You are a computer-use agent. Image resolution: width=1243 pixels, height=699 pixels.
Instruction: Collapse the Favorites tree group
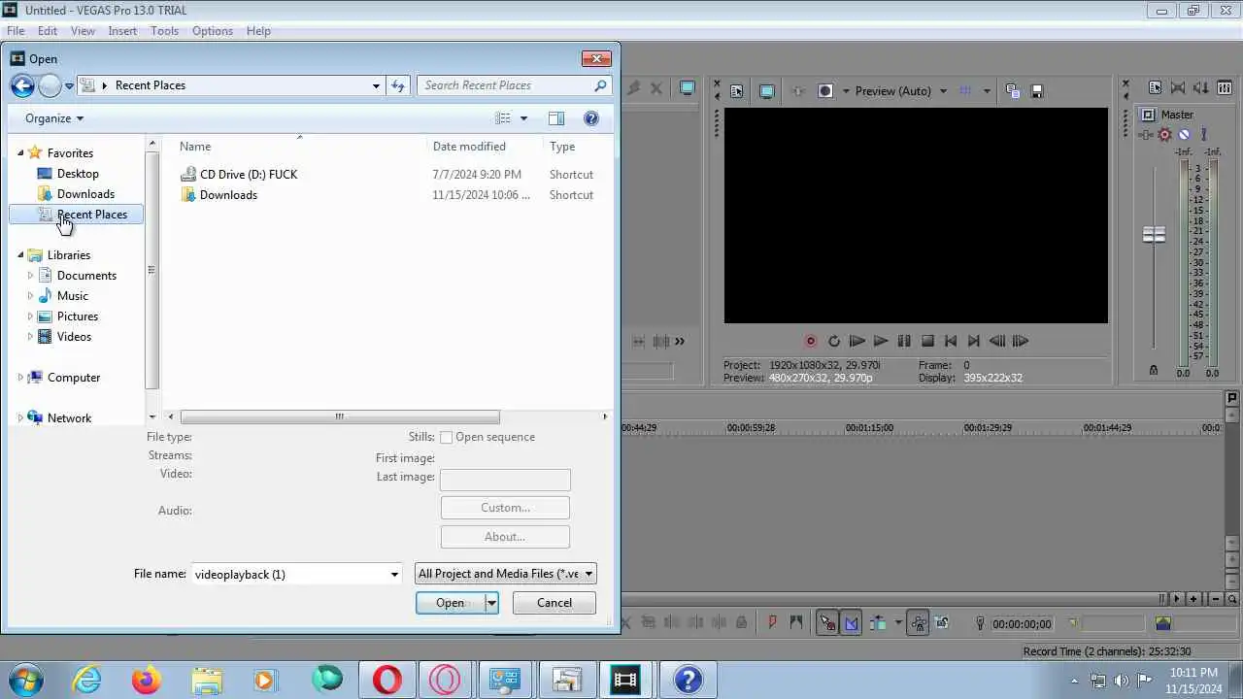20,153
